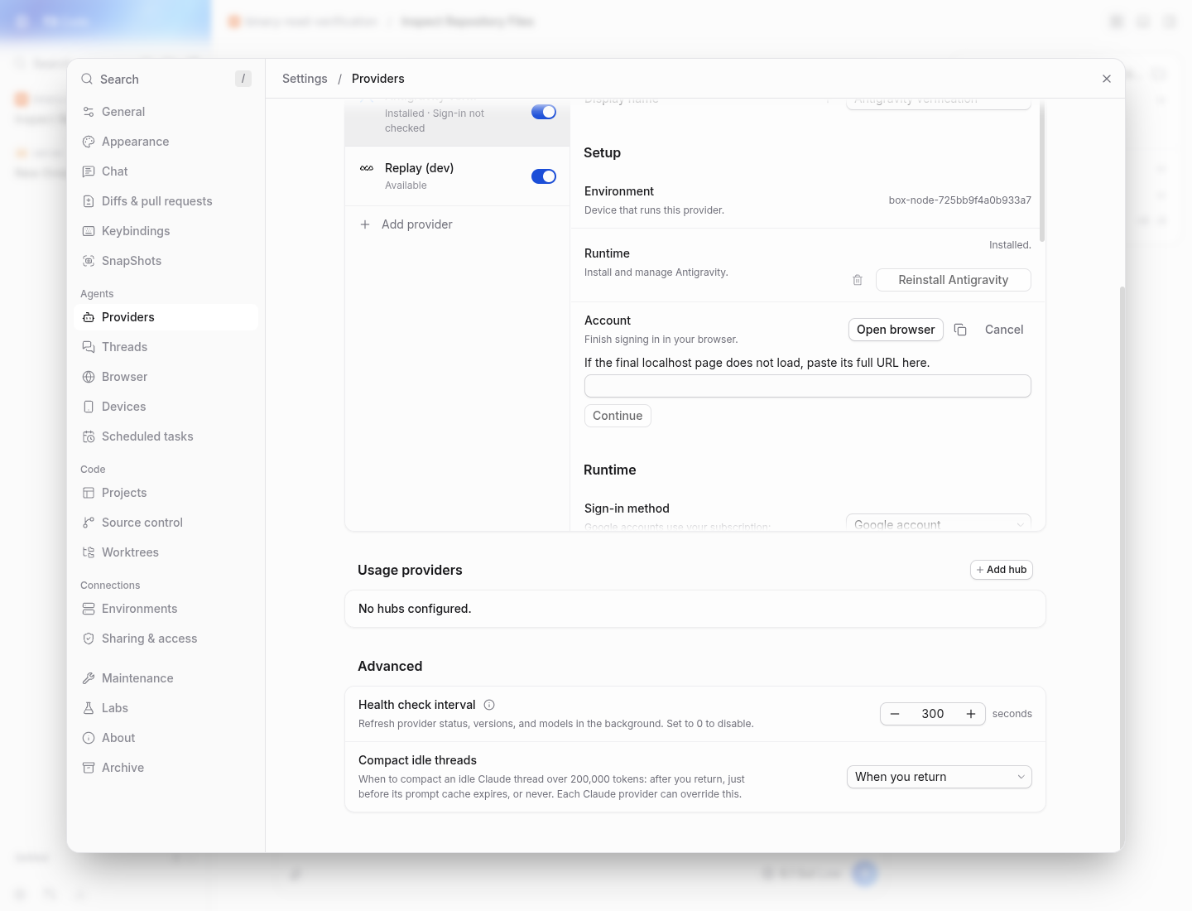Close the Settings dialog
The height and width of the screenshot is (911, 1192).
(1107, 79)
